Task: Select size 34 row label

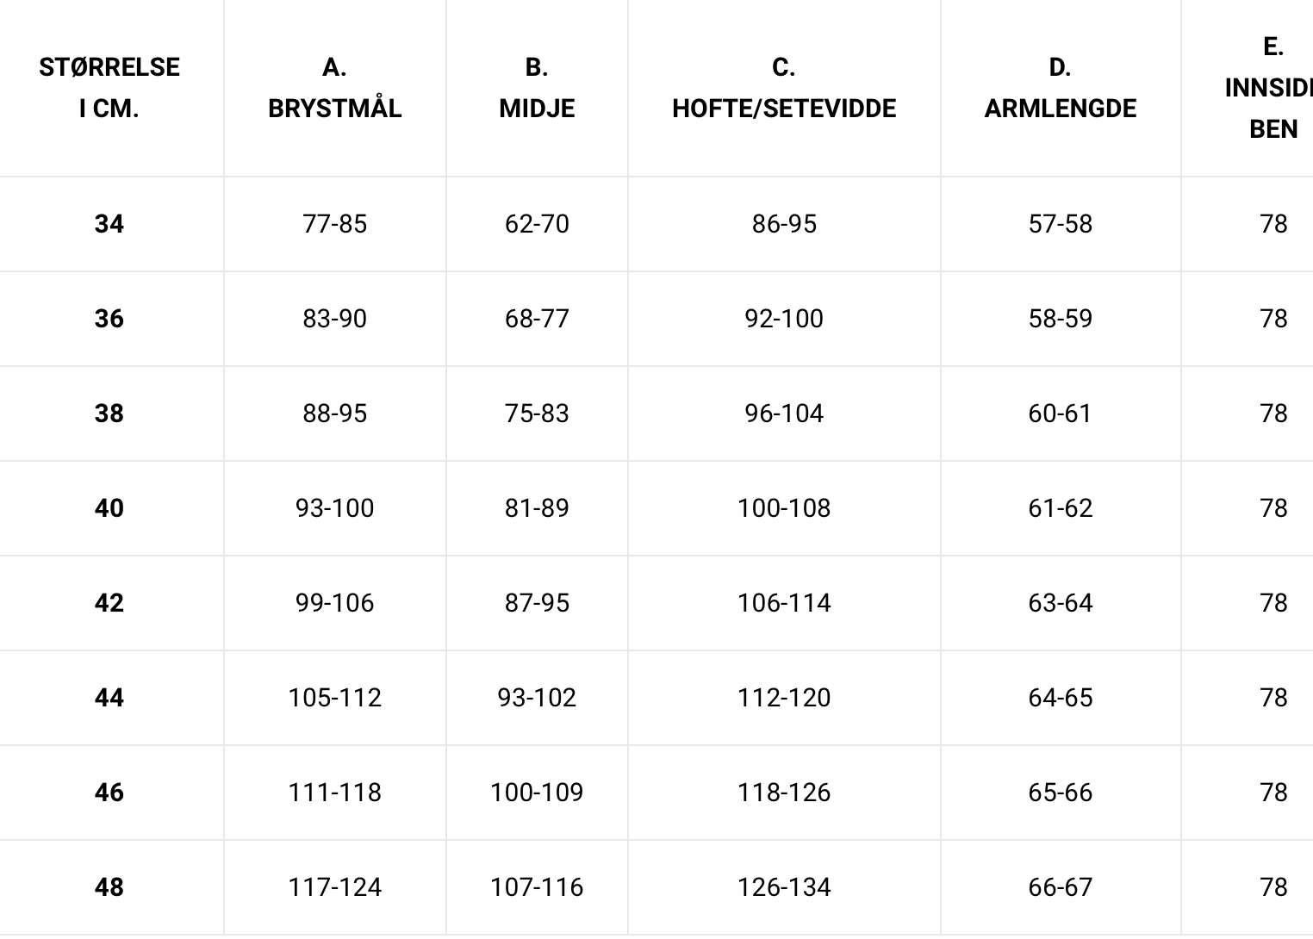Action: pyautogui.click(x=109, y=224)
